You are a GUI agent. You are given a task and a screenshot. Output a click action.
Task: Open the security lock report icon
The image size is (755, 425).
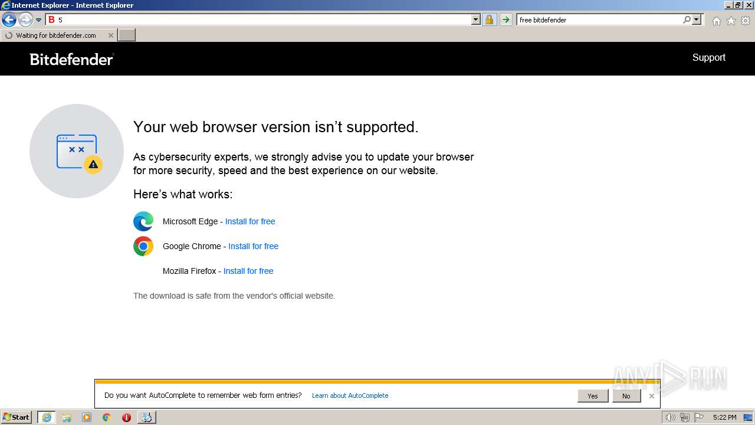point(489,20)
